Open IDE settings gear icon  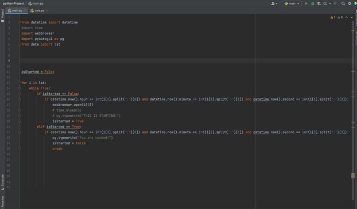pyautogui.click(x=350, y=4)
